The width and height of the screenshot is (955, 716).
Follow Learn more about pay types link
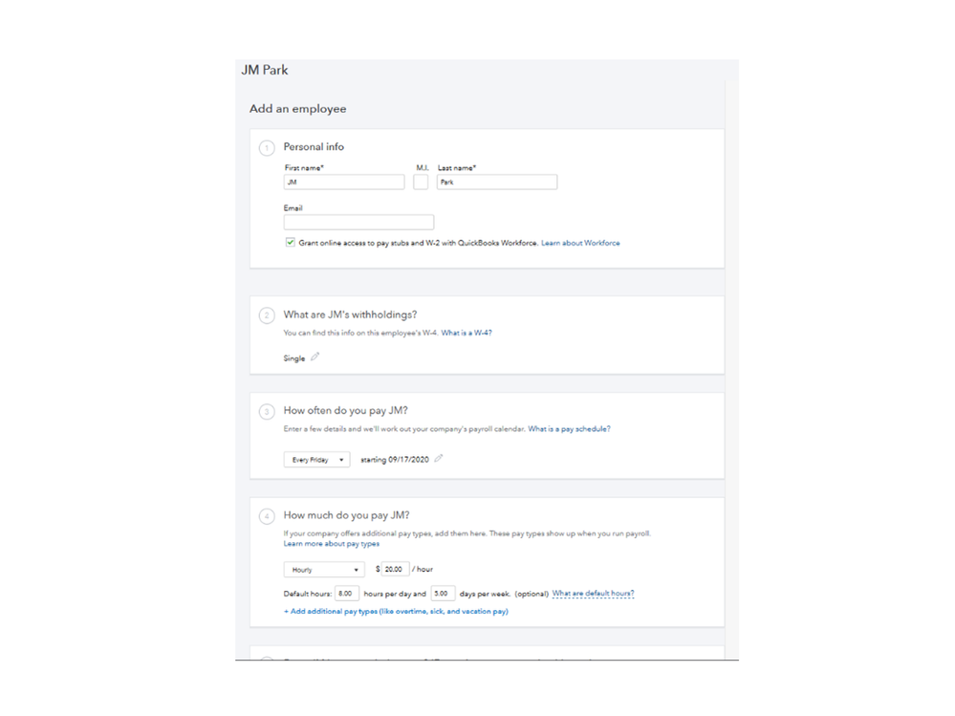click(331, 544)
